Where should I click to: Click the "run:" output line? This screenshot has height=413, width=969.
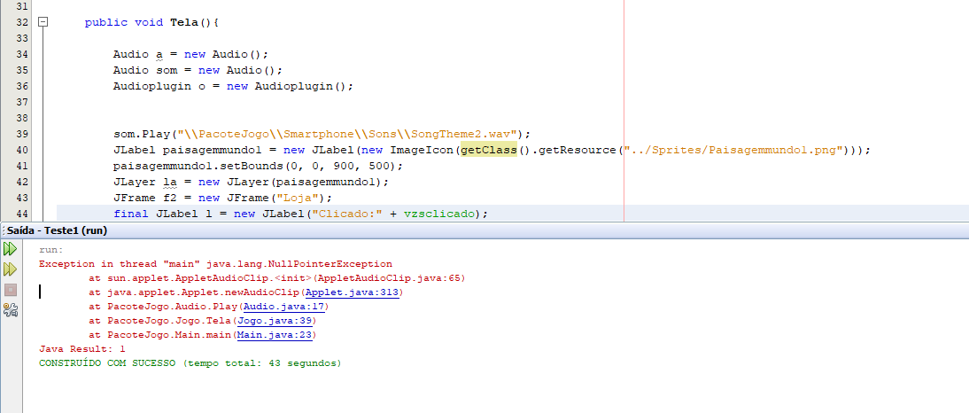pyautogui.click(x=51, y=250)
